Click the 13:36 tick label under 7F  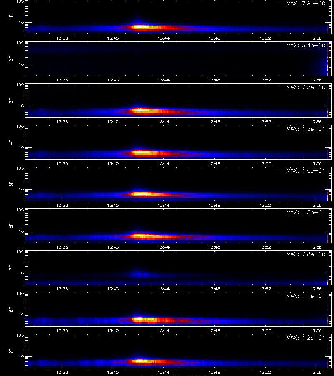click(62, 289)
